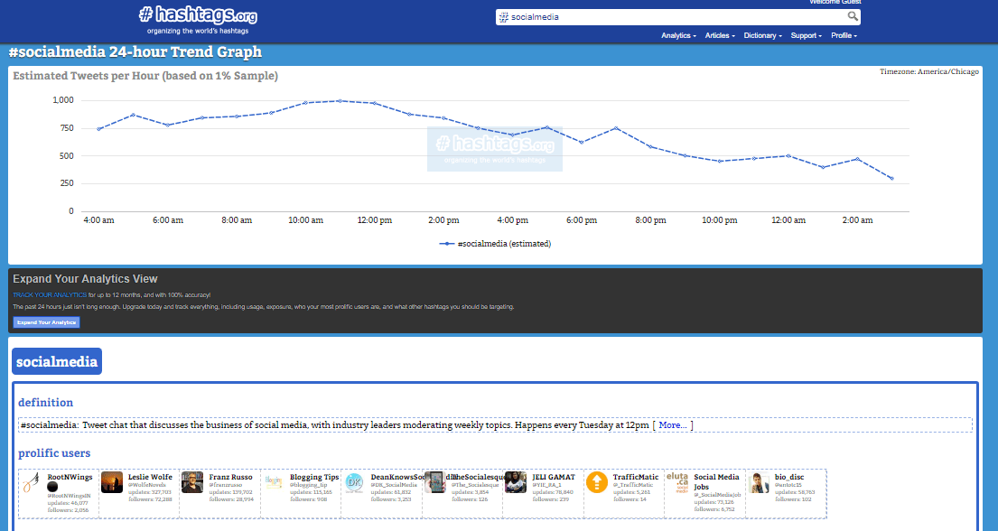Click the TrafficMatic orange arrow icon
This screenshot has width=998, height=531.
(x=596, y=482)
